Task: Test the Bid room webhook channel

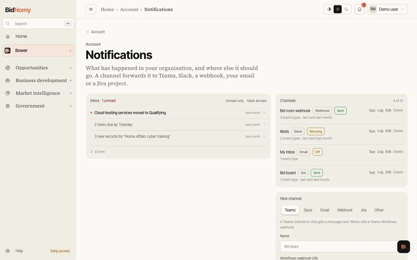Action: point(372,111)
